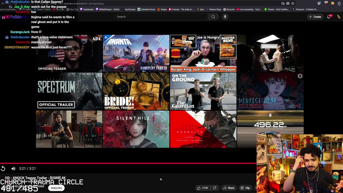Open the Dashboard bookmark
Viewport: 343px width, 193px height.
(x=87, y=9)
